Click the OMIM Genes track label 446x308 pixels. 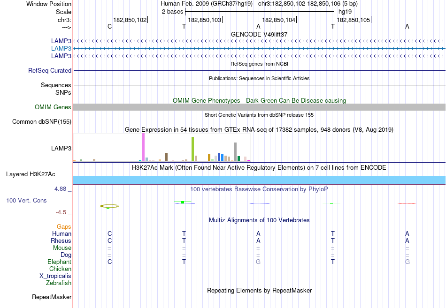53,107
